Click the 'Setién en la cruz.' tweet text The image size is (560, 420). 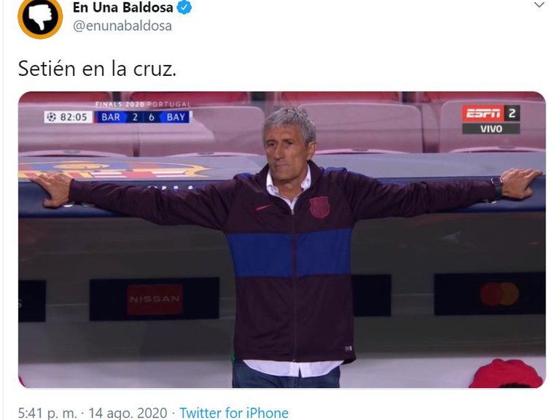click(97, 69)
